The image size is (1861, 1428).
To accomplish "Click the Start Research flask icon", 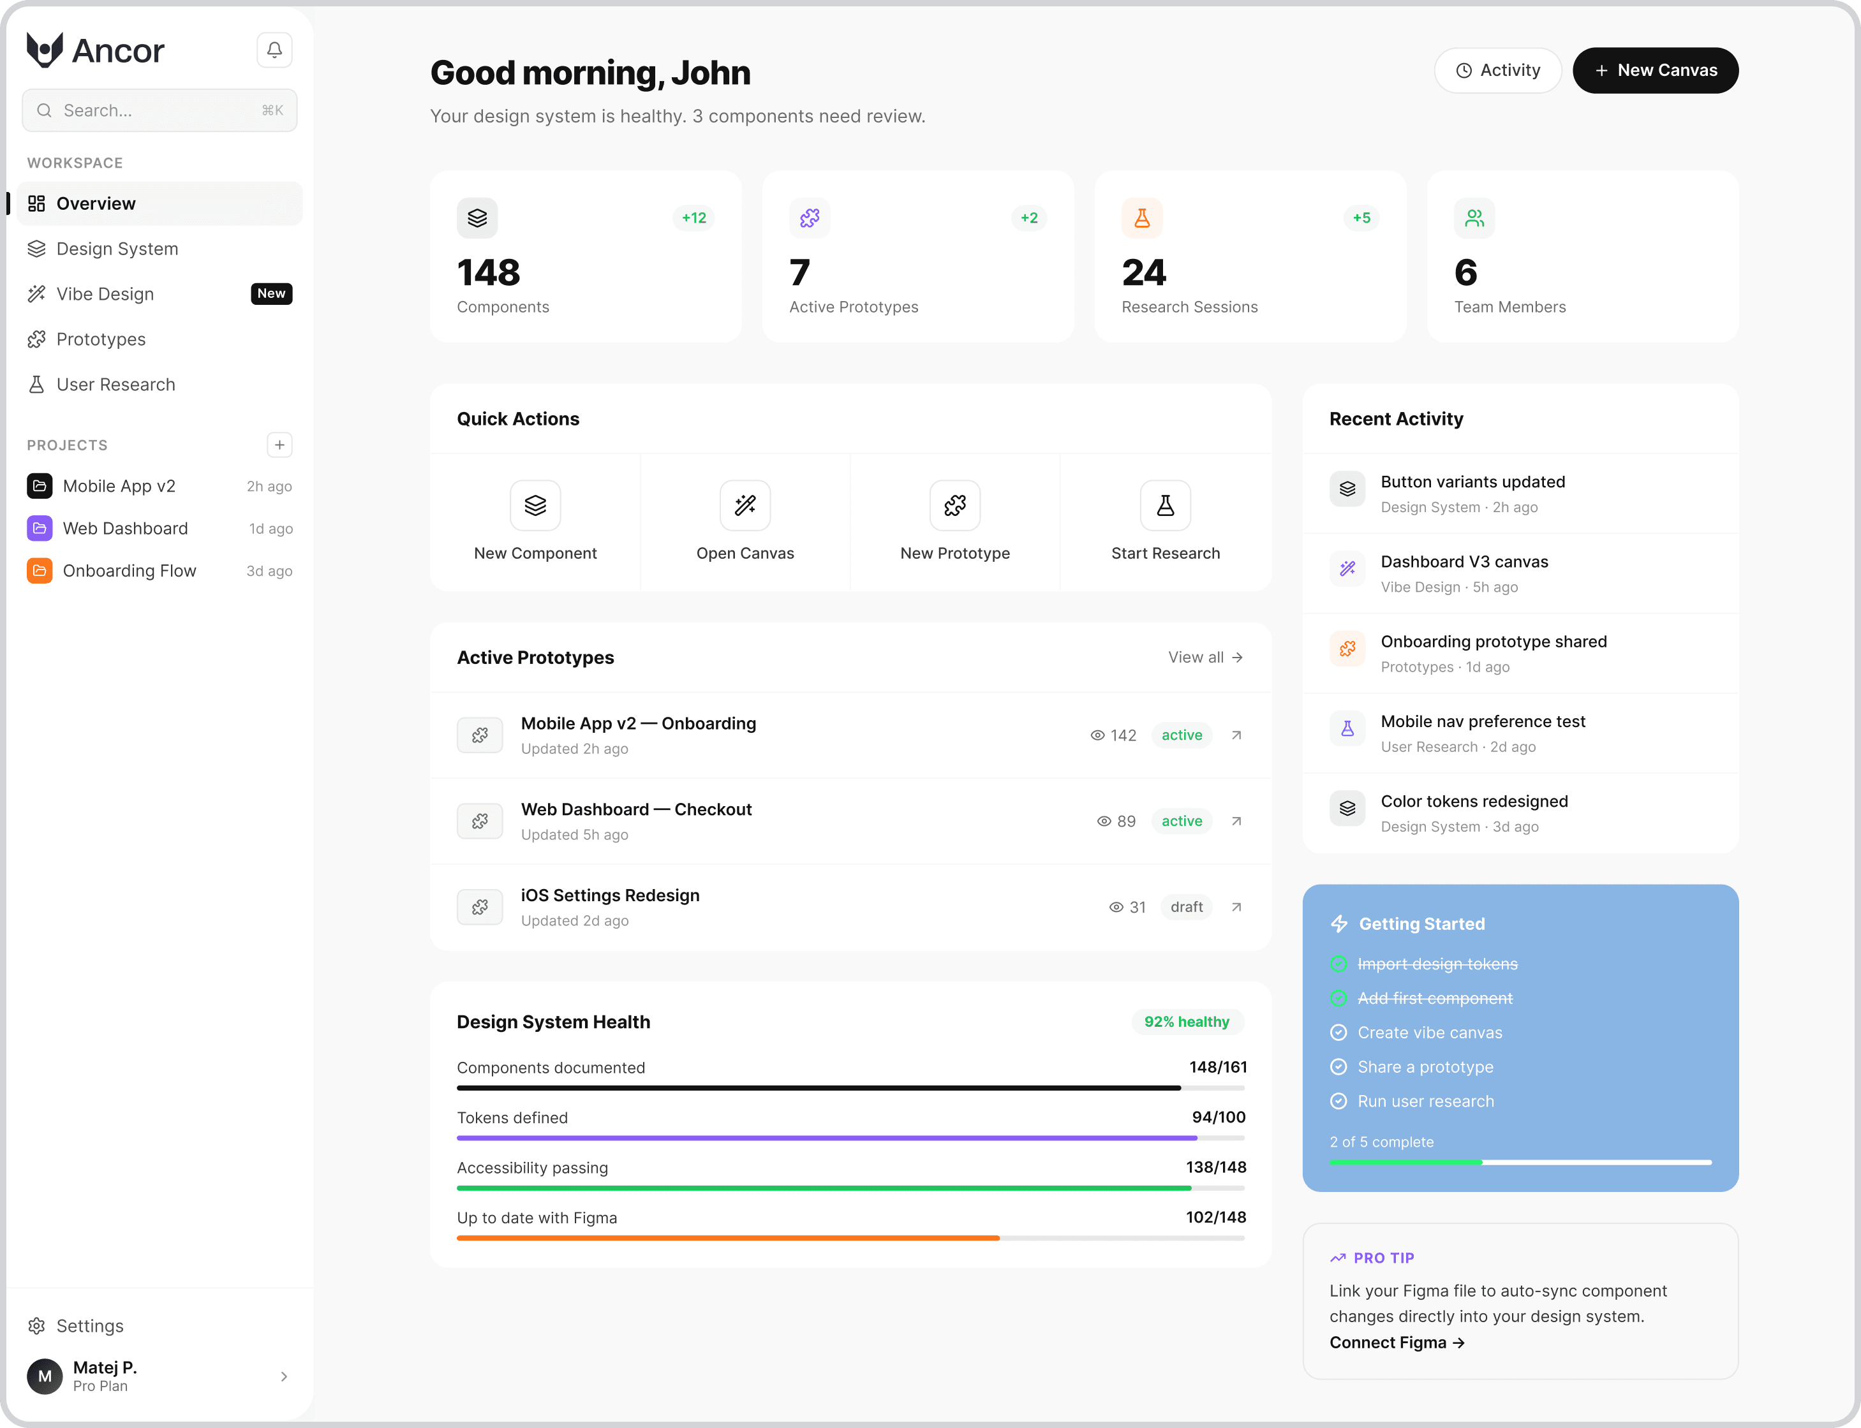I will (x=1164, y=505).
